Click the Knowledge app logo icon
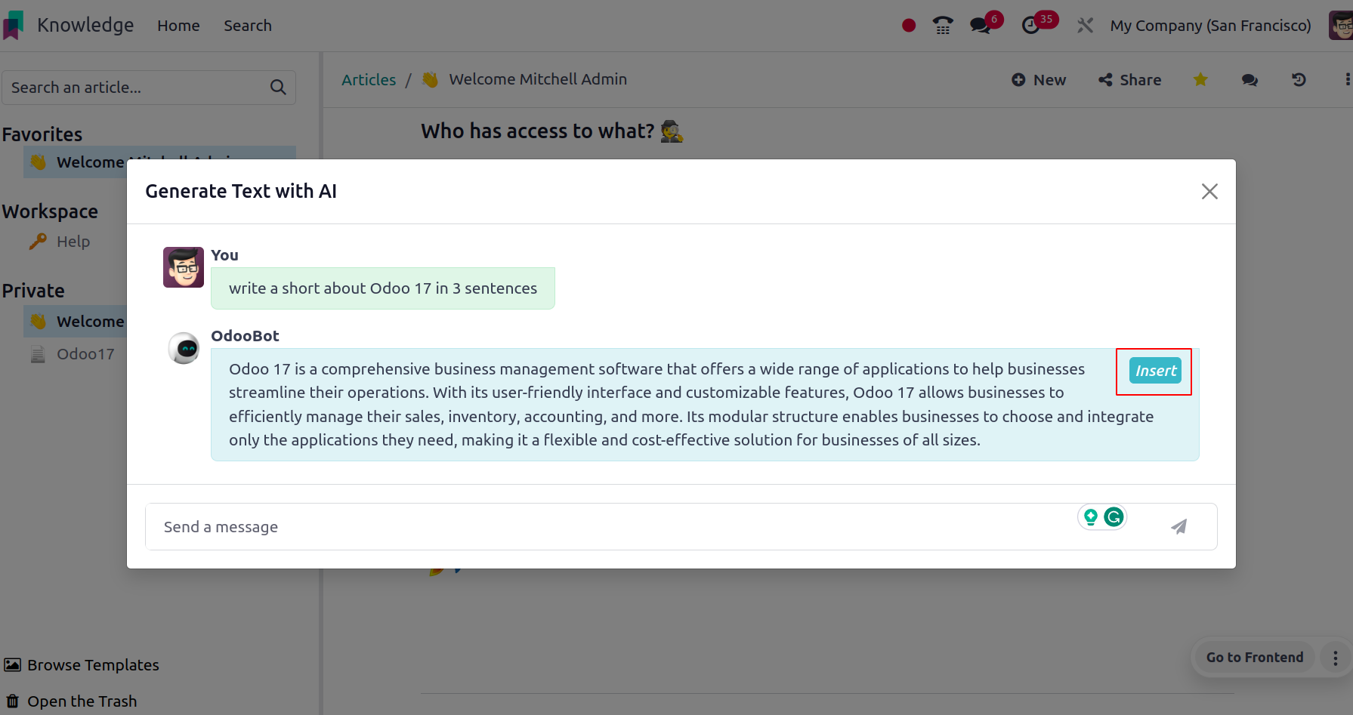This screenshot has height=715, width=1353. (x=14, y=25)
